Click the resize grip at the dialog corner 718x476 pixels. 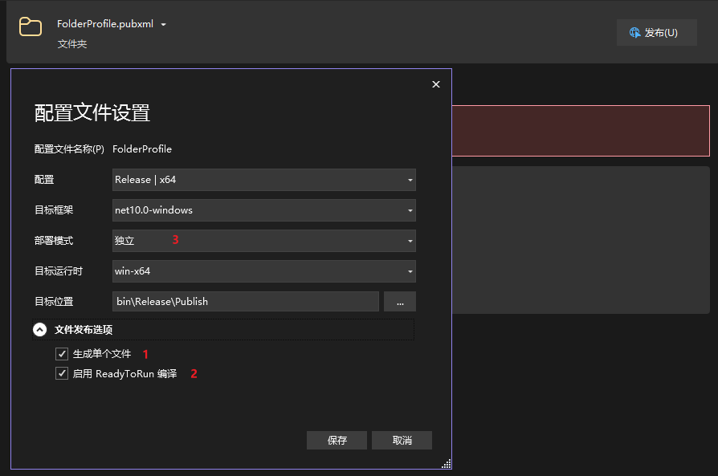447,464
